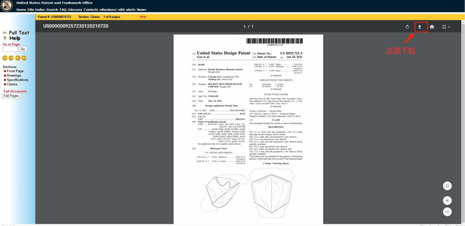The height and width of the screenshot is (226, 465).
Task: Rotate the PDF page clockwise
Action: pos(407,27)
